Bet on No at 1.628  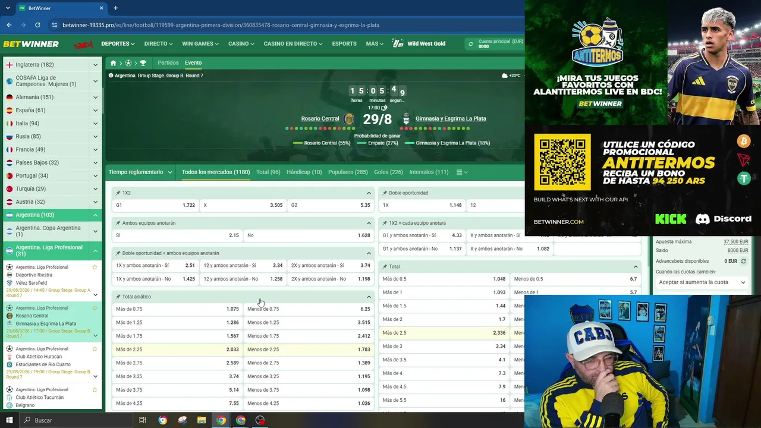coord(309,235)
